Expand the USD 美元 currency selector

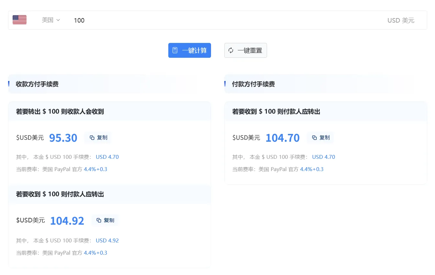pos(401,20)
